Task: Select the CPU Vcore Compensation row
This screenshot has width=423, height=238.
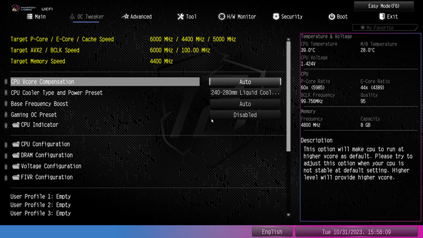Action: (x=105, y=82)
